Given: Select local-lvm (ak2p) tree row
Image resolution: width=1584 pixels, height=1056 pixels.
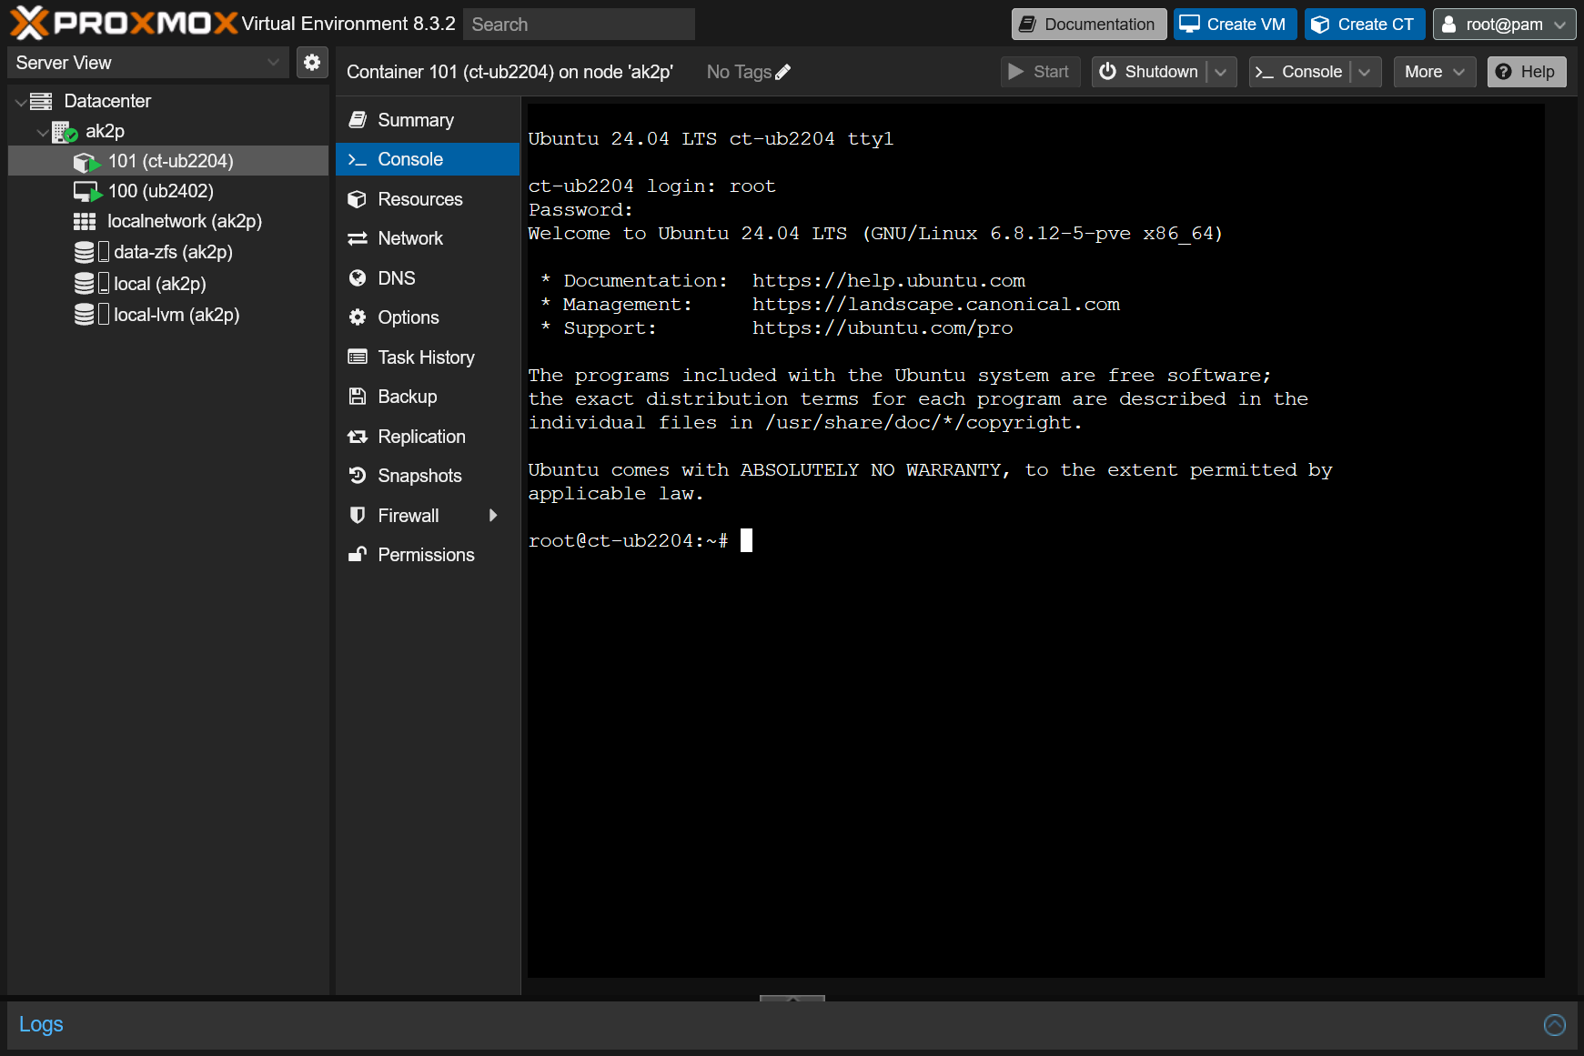Looking at the screenshot, I should (168, 315).
